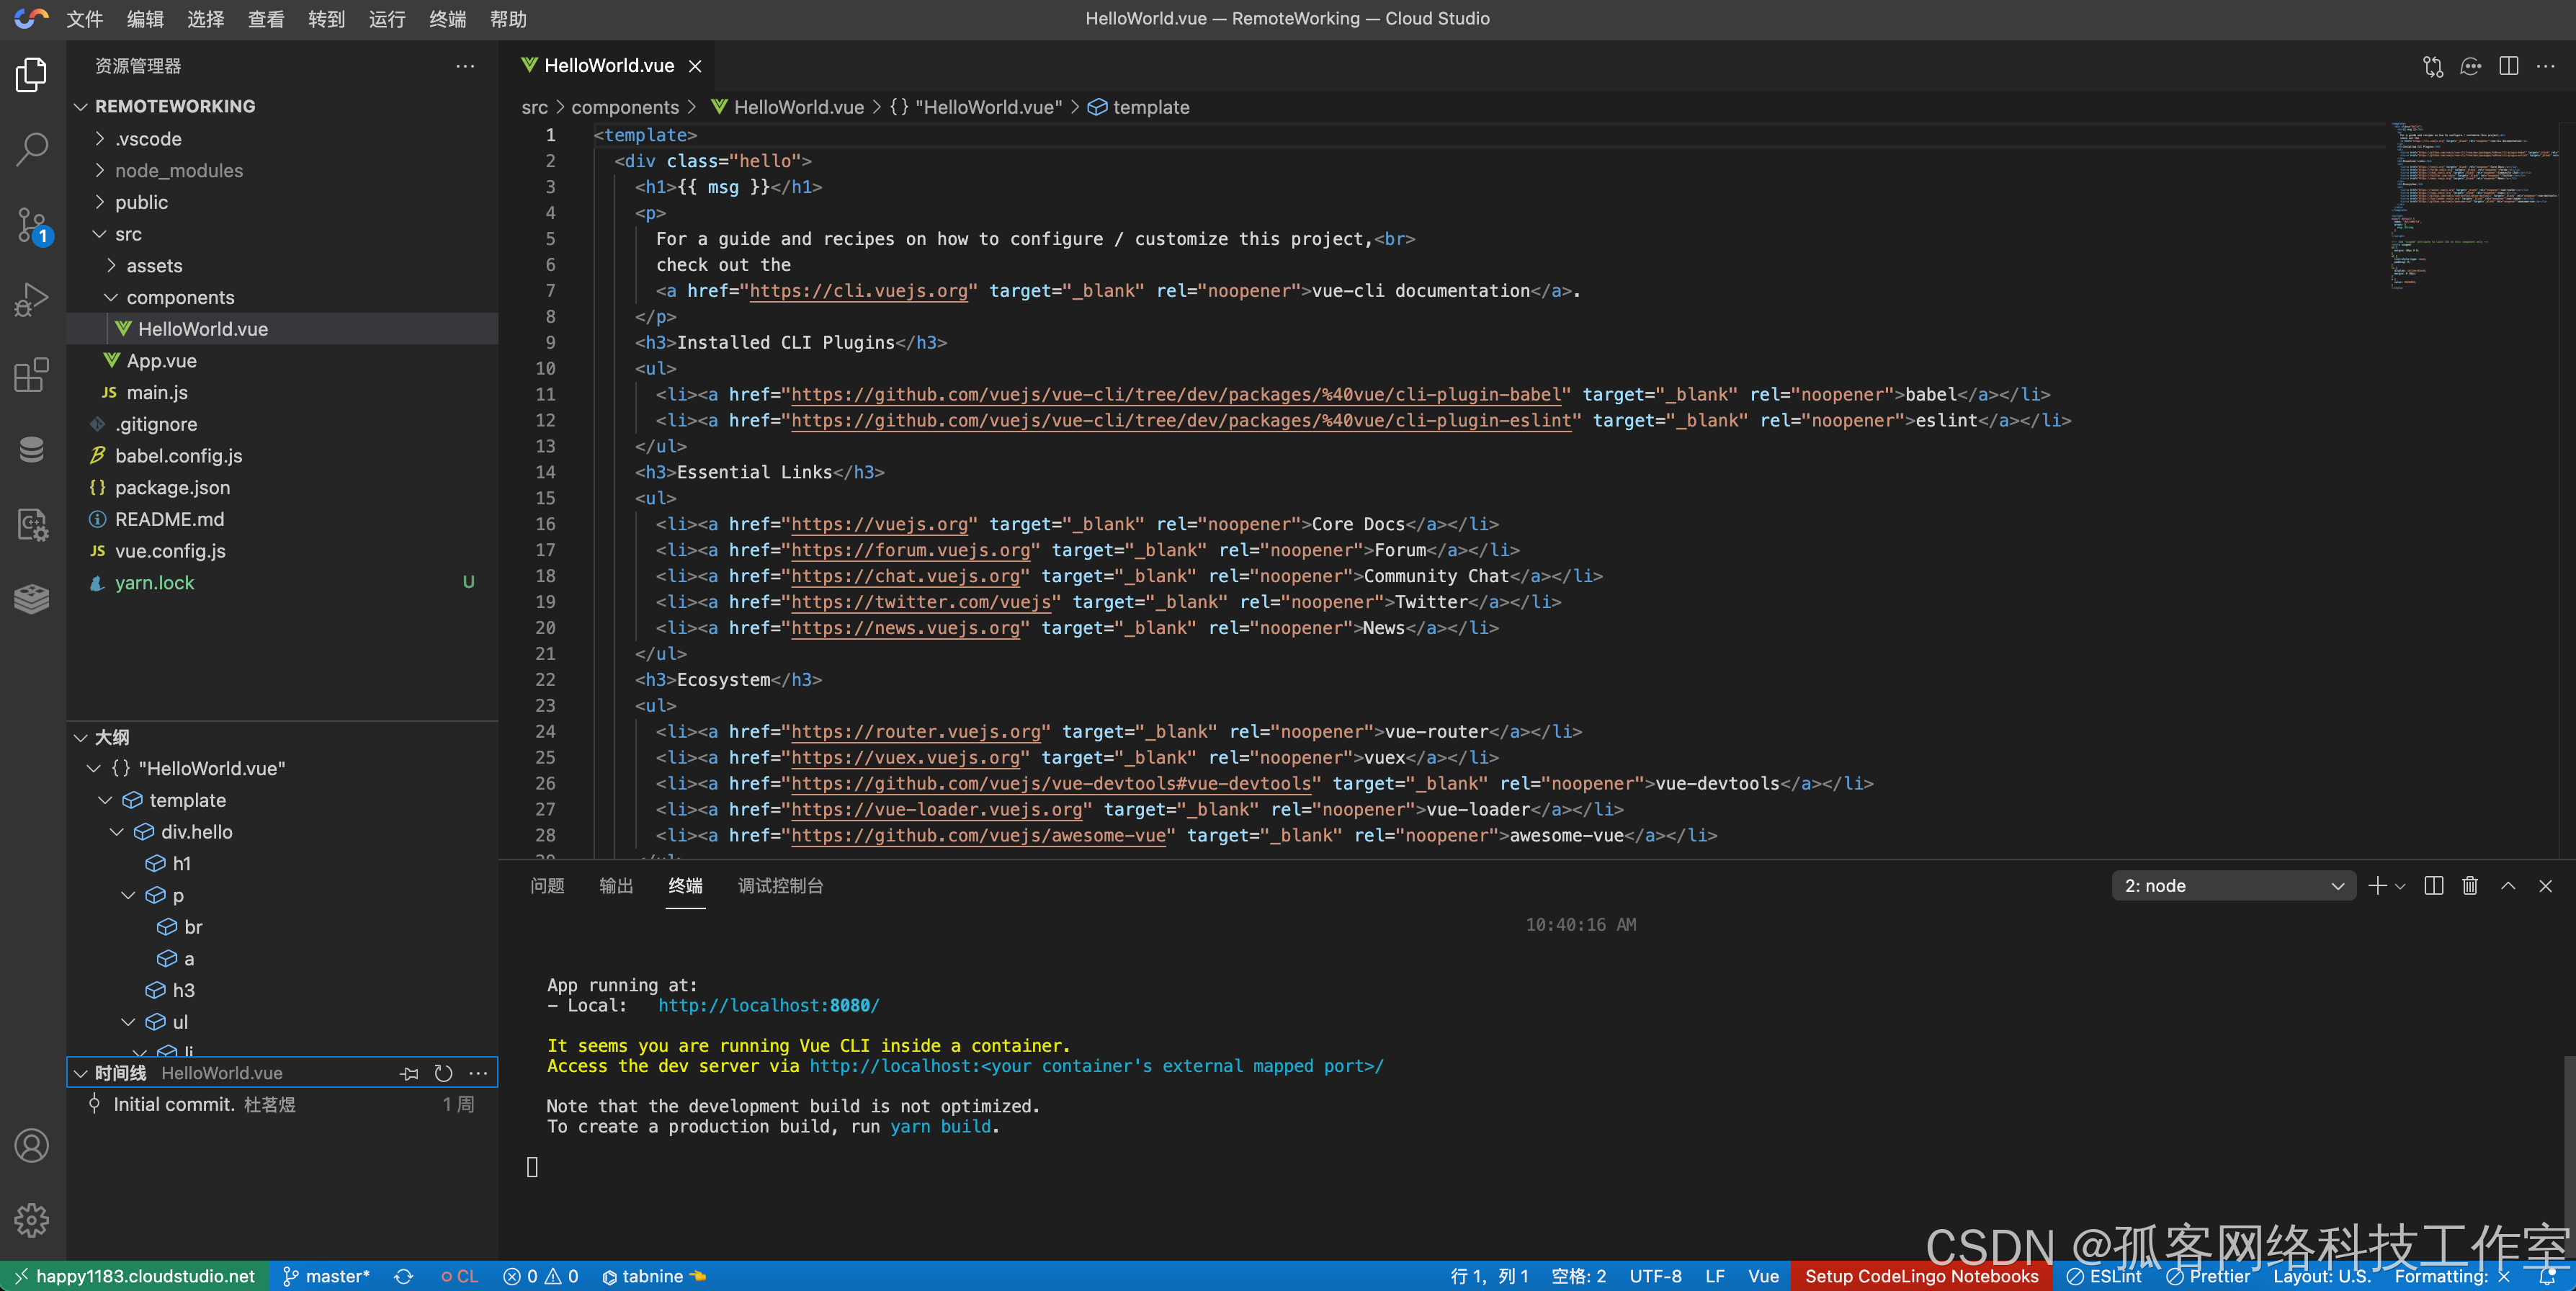The height and width of the screenshot is (1291, 2576).
Task: Pin the current timeline
Action: [409, 1073]
